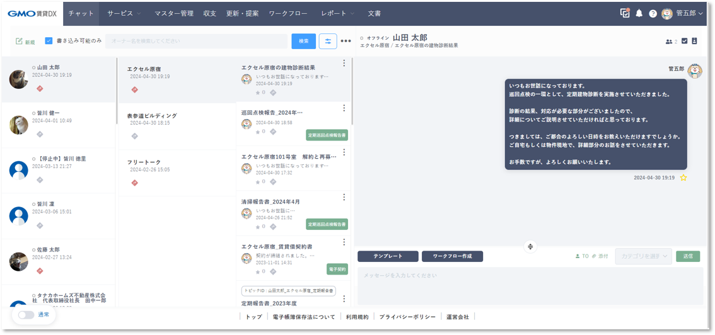This screenshot has height=335, width=715.
Task: Click the 送信 send button
Action: (x=688, y=256)
